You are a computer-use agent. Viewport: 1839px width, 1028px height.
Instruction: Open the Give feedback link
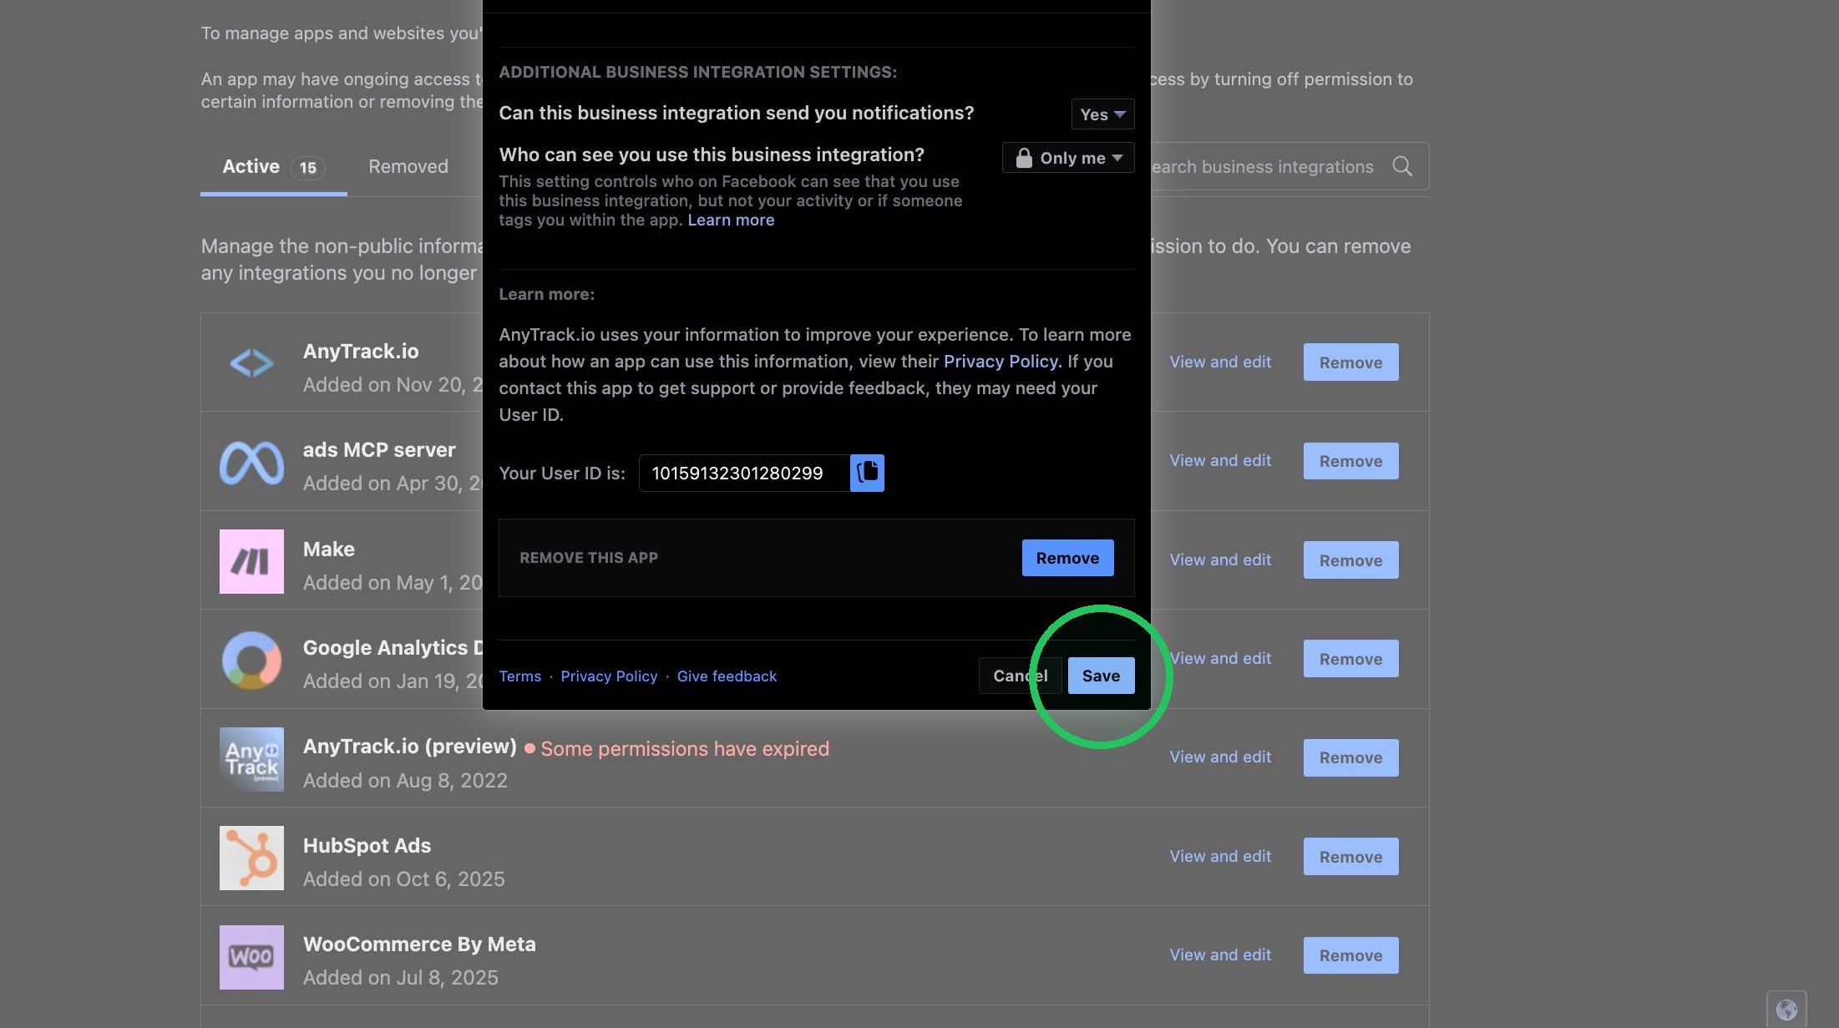[727, 676]
